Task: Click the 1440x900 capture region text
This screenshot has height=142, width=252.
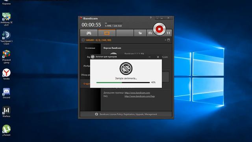Action: pyautogui.click(x=98, y=40)
